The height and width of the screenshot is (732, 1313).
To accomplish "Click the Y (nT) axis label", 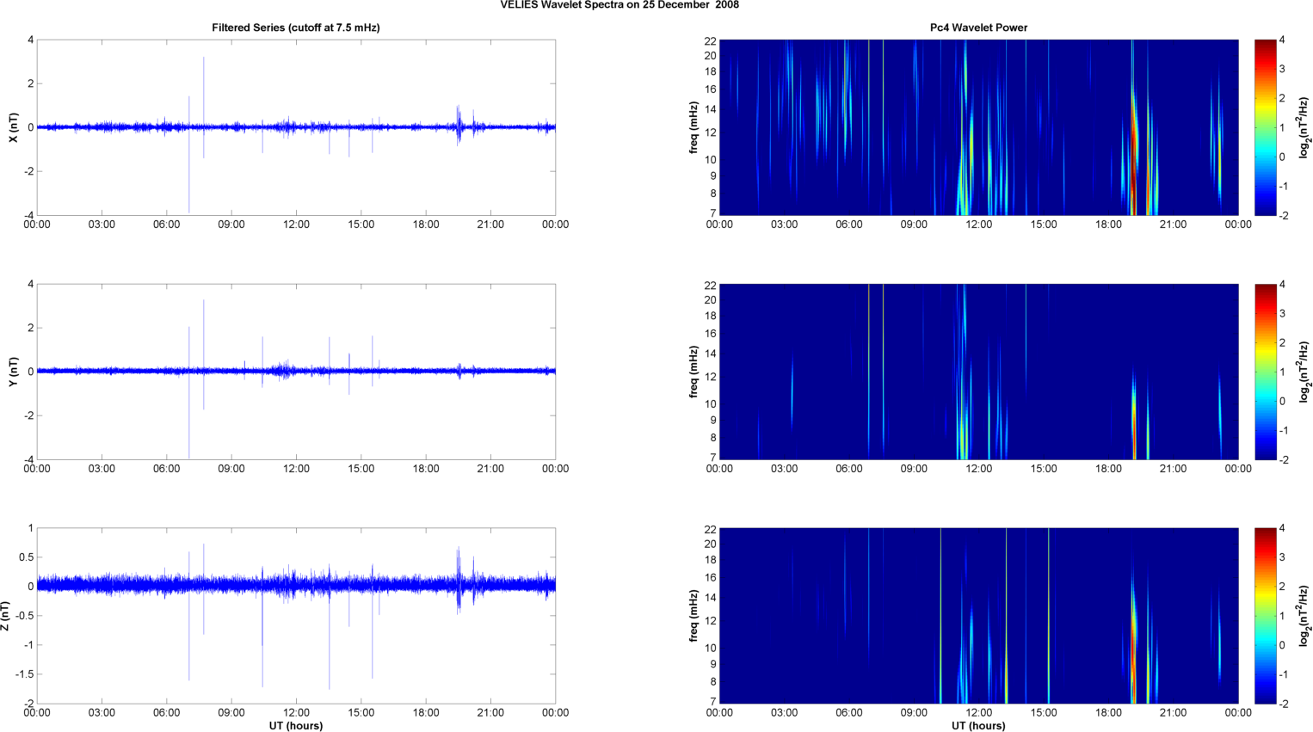I will point(13,372).
